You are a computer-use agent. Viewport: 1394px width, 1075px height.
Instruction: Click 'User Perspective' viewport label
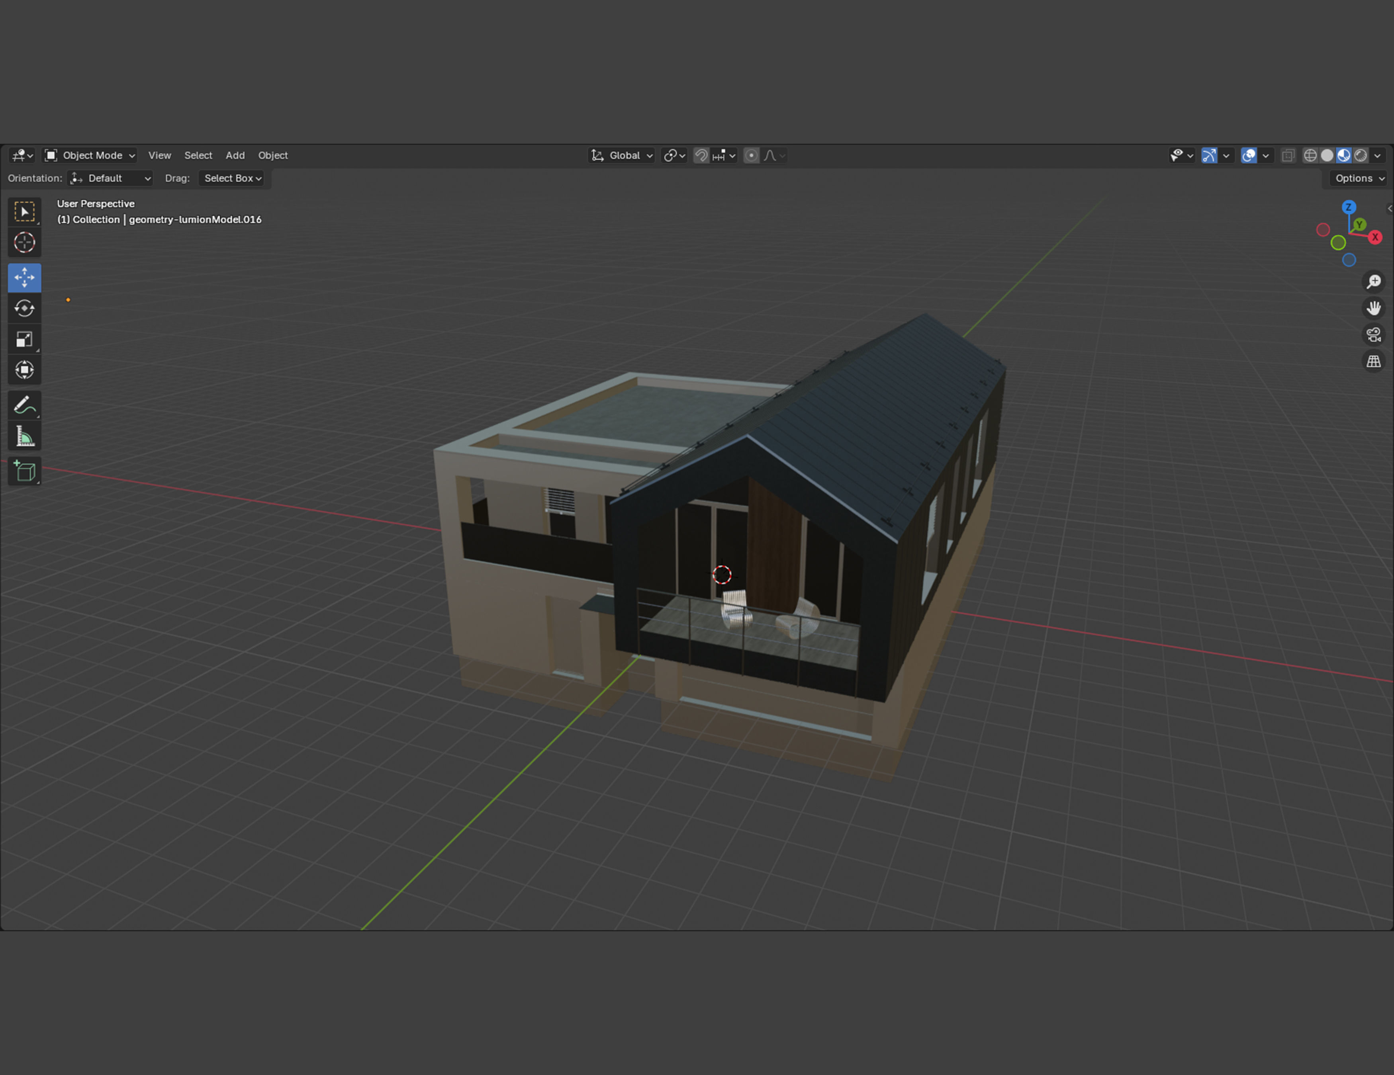pos(96,203)
